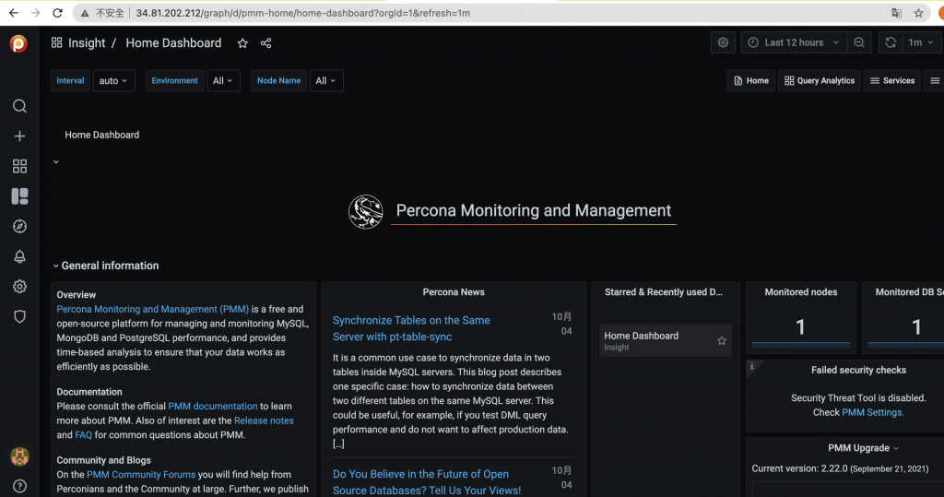This screenshot has width=944, height=497.
Task: Open the Alerting bell icon
Action: click(20, 256)
